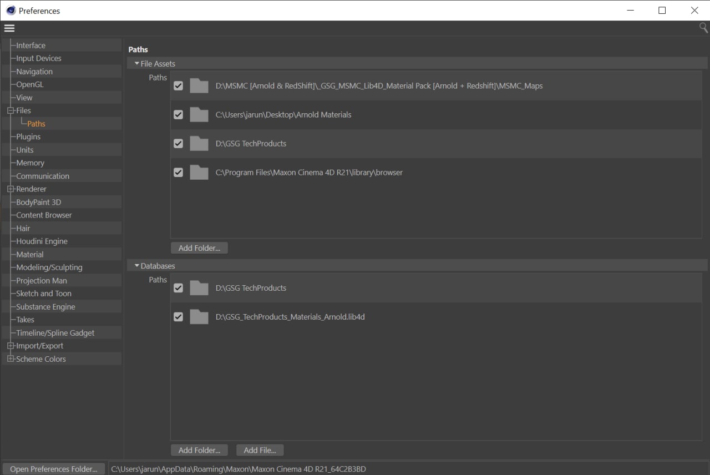
Task: Click the Cinema 4D logo in title bar
Action: click(11, 11)
